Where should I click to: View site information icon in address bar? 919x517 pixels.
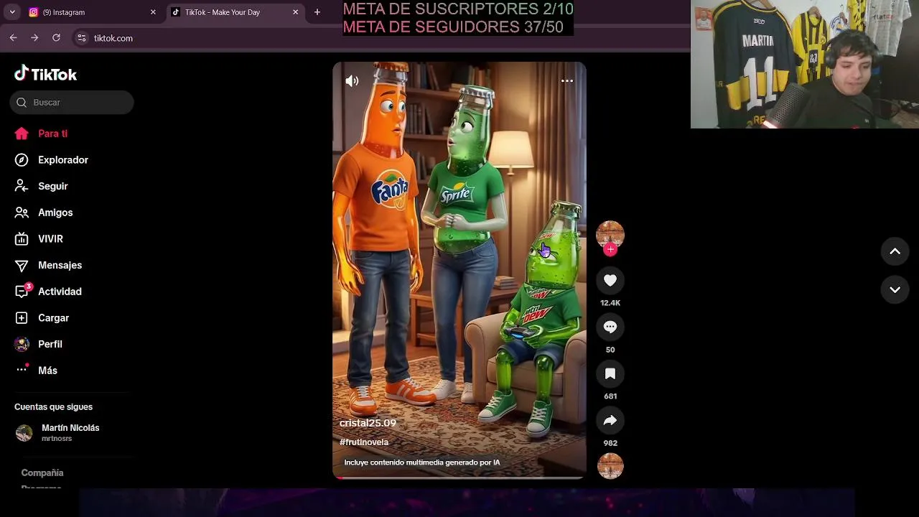tap(82, 38)
